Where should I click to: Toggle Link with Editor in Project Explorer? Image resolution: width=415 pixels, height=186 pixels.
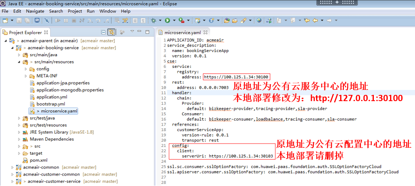111,32
